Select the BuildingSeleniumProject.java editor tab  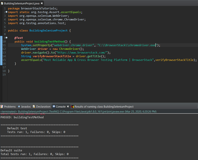22,3
